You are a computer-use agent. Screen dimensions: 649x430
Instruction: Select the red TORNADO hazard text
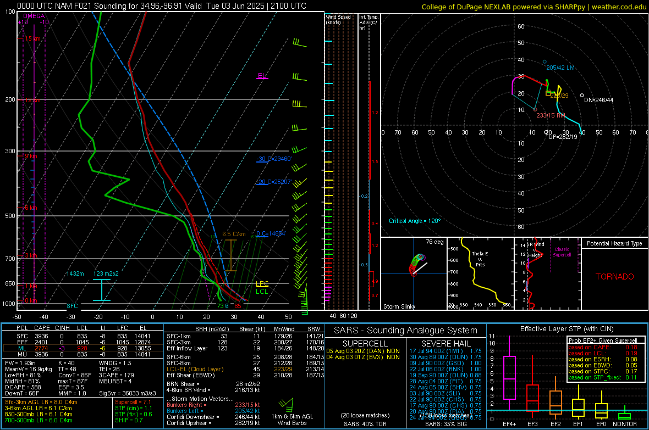tap(615, 277)
